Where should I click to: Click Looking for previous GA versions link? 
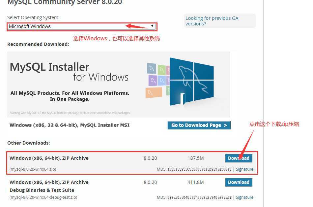coord(212,21)
